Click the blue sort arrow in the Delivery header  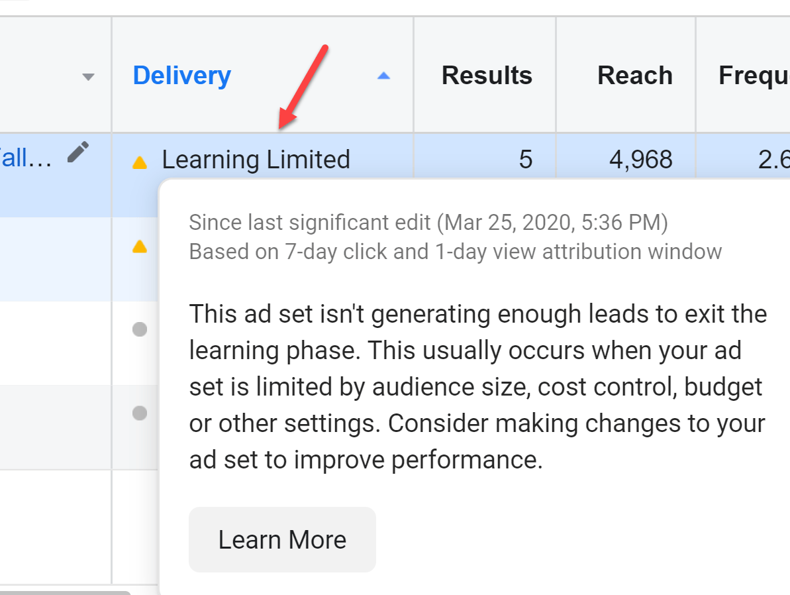(x=383, y=76)
